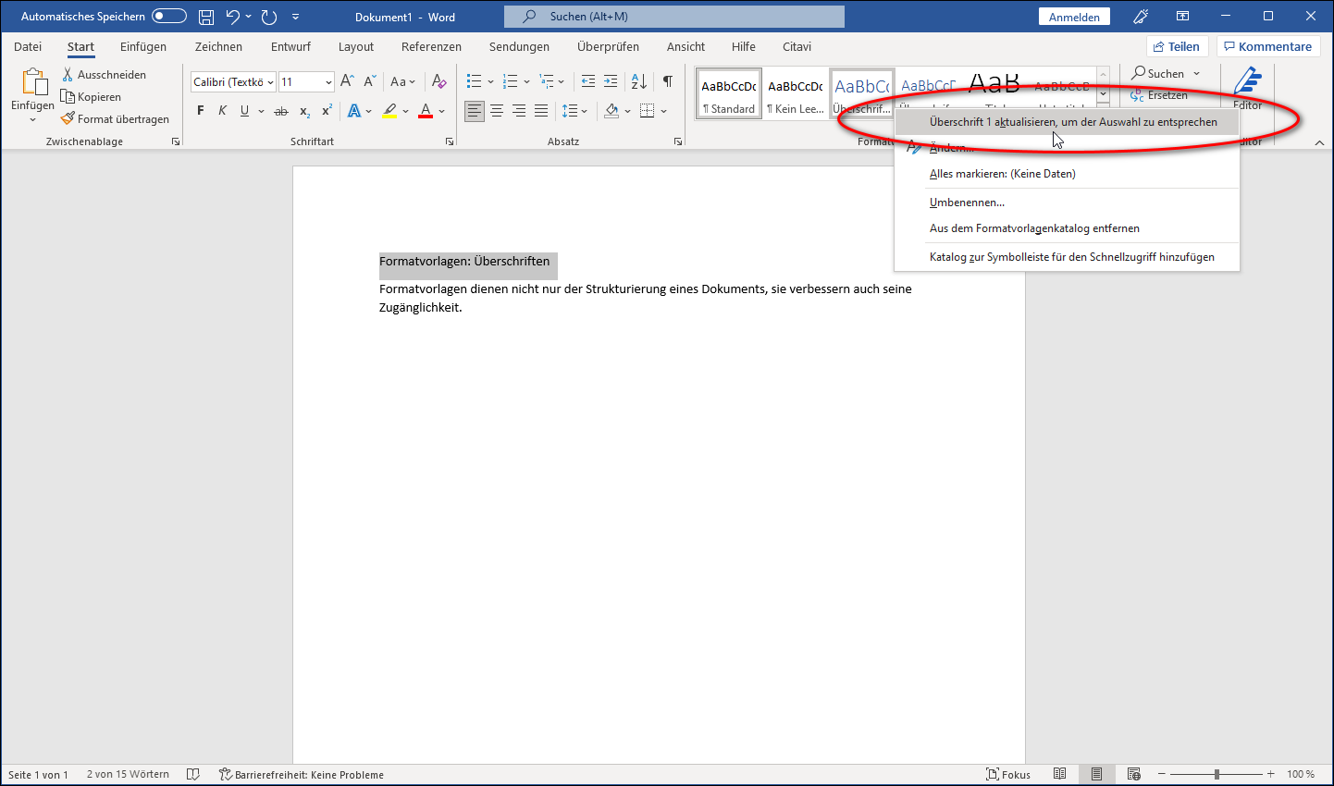The width and height of the screenshot is (1334, 786).
Task: Increase the paragraph indent
Action: pyautogui.click(x=610, y=82)
